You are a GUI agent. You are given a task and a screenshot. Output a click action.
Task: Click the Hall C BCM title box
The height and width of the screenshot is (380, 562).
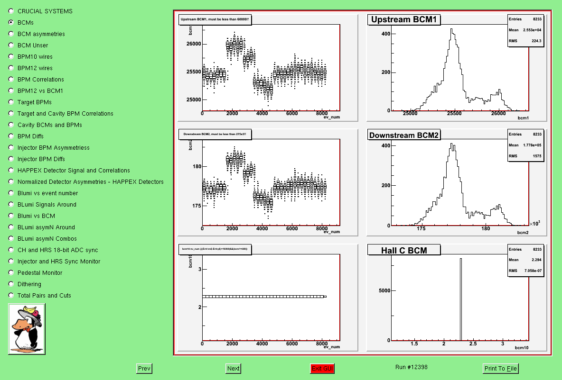404,250
